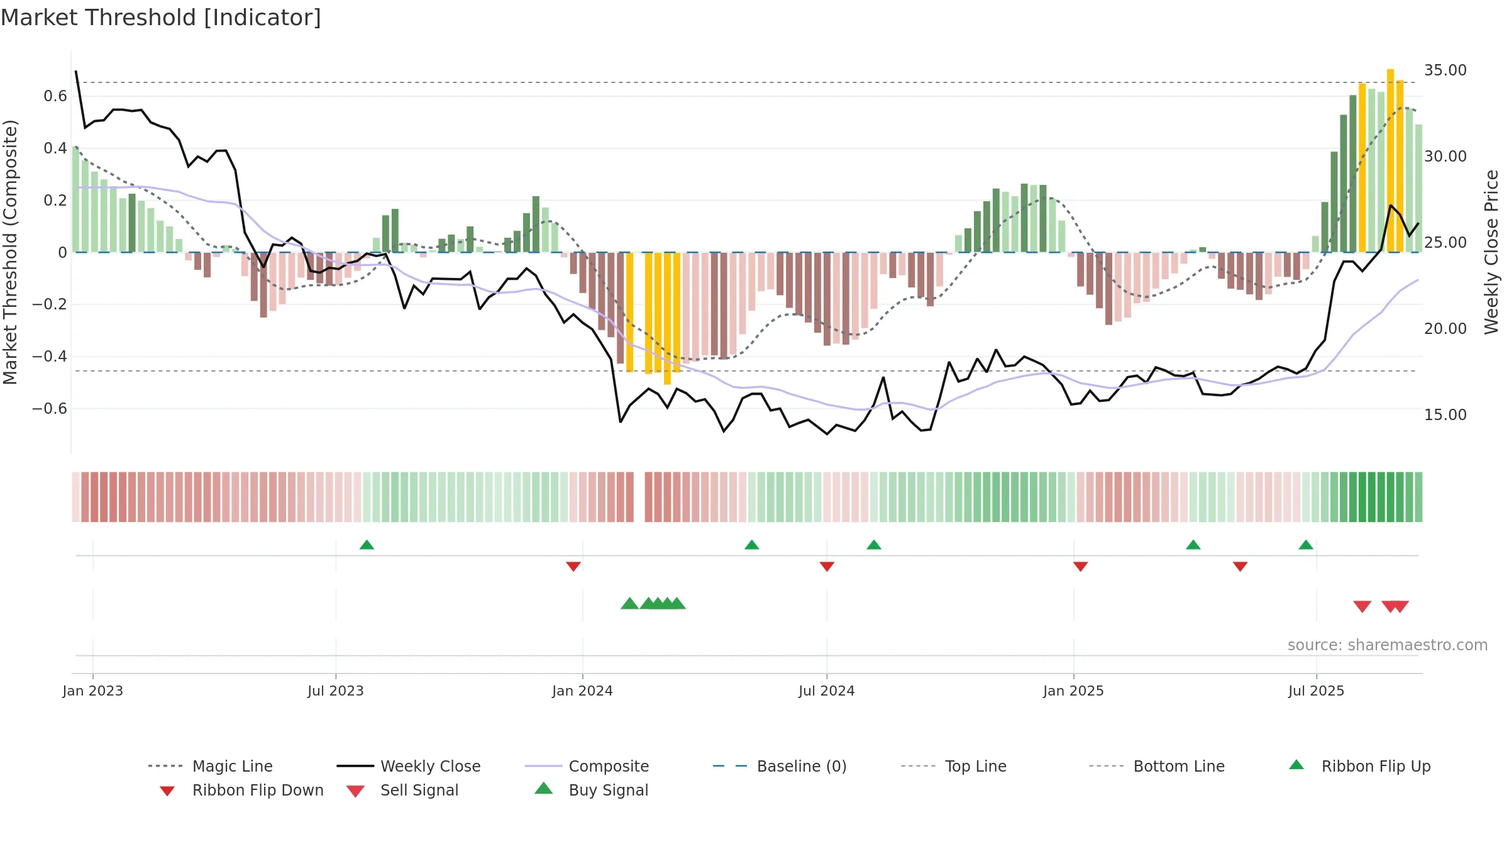Click the Ribbon Flip Down marker at January 2025
This screenshot has height=849, width=1509.
1081,567
